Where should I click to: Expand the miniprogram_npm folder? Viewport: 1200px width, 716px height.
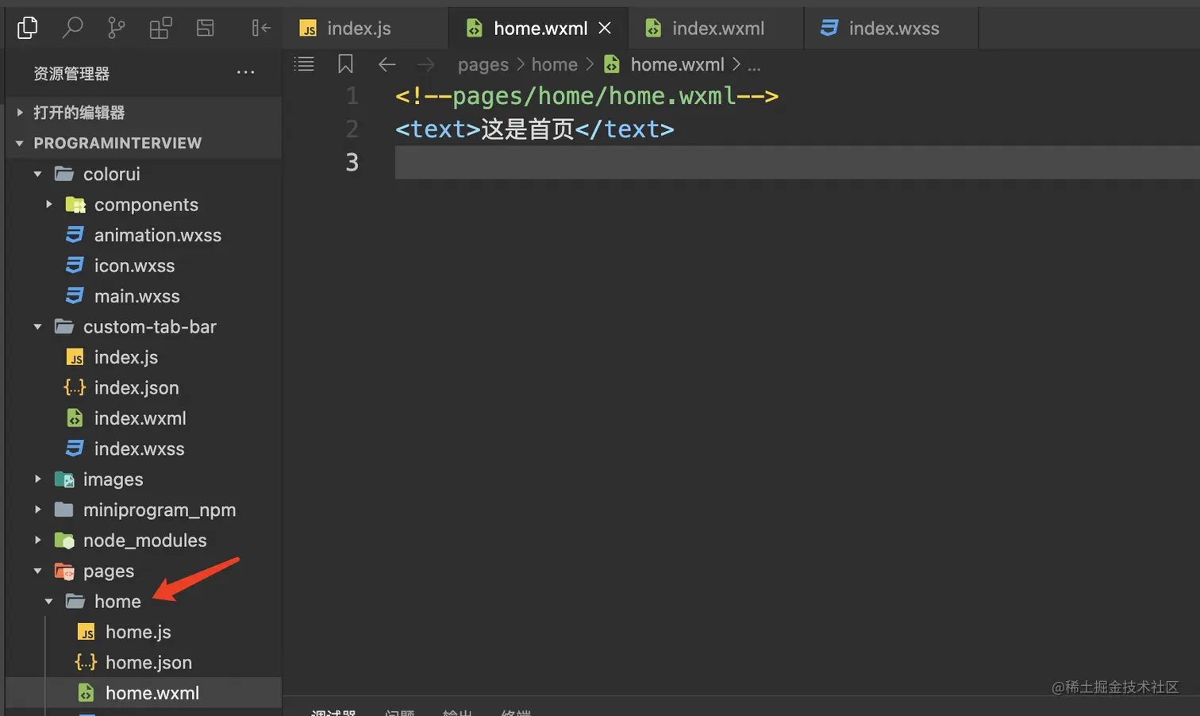click(143, 510)
